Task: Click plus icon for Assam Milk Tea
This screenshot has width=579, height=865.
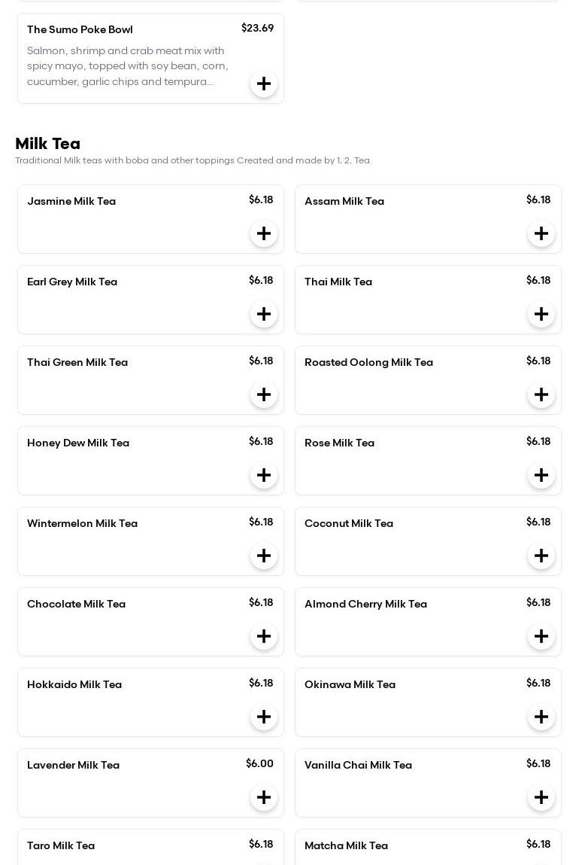Action: tap(541, 233)
